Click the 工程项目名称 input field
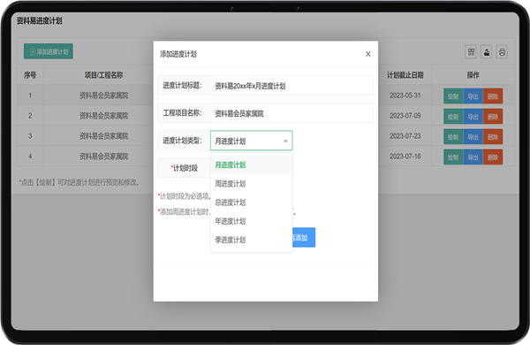This screenshot has width=530, height=345. click(291, 113)
